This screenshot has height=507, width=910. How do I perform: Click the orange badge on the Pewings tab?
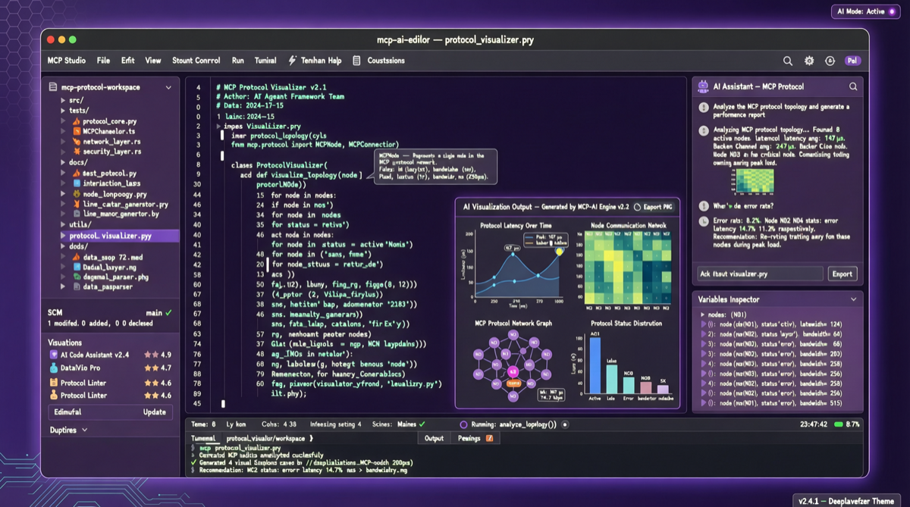coord(489,438)
